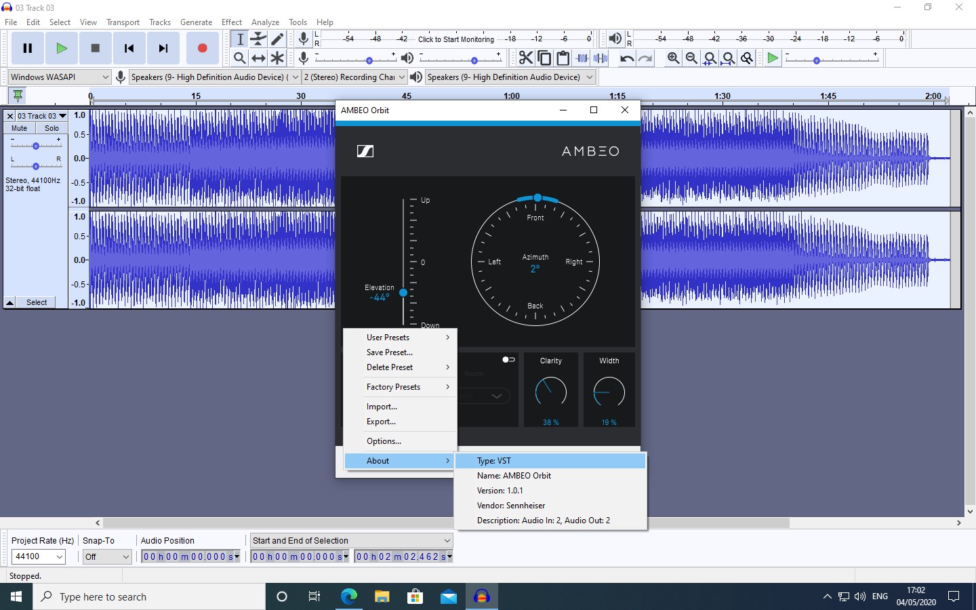Viewport: 976px width, 610px height.
Task: Click the Trim audio outside selection icon
Action: pos(582,58)
